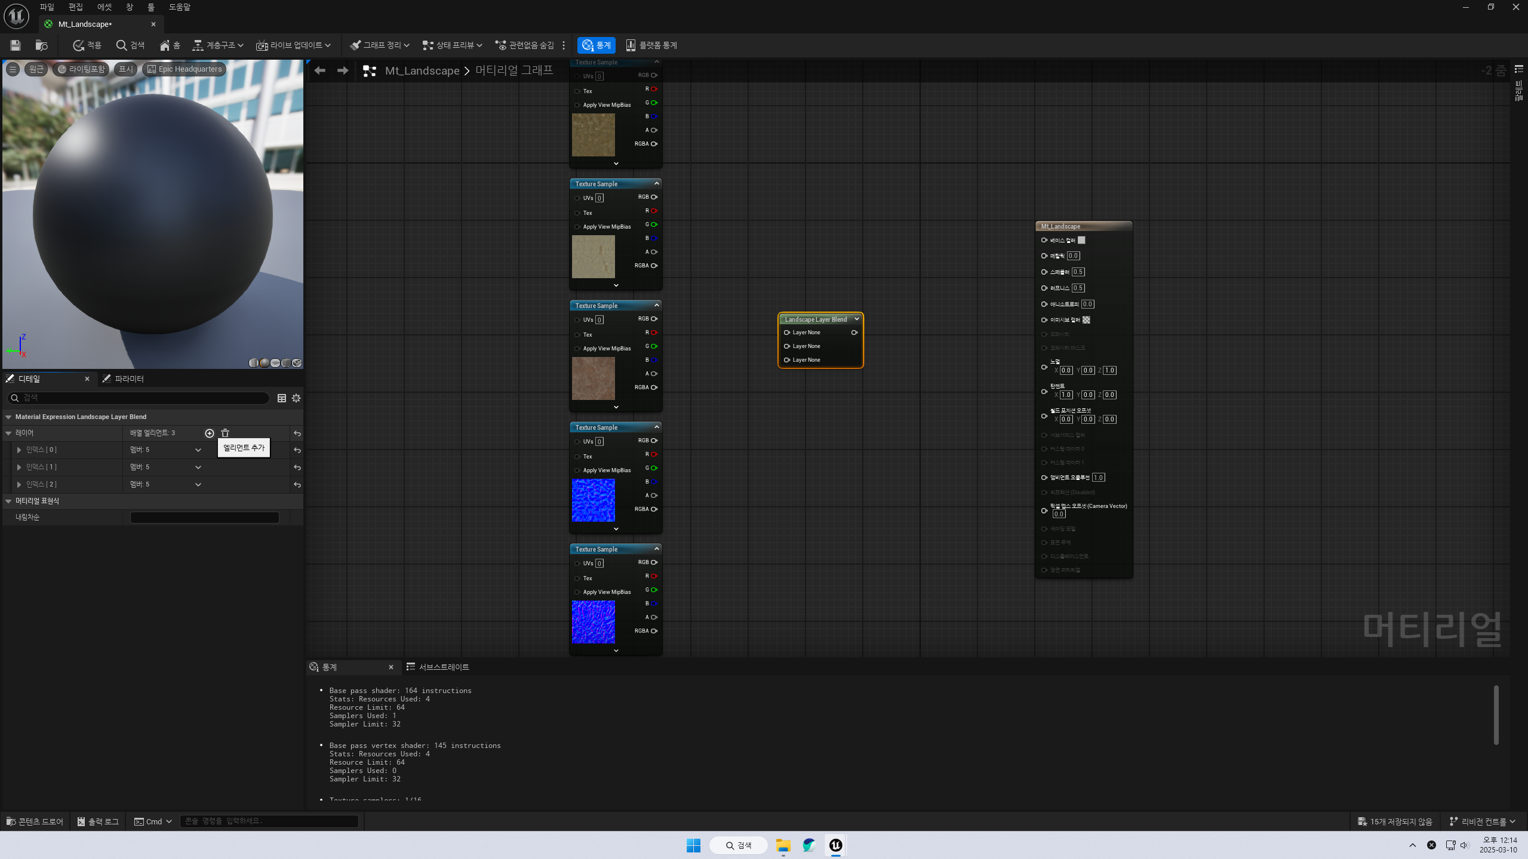Select plane preview mesh shape icon
1528x859 pixels.
(275, 363)
